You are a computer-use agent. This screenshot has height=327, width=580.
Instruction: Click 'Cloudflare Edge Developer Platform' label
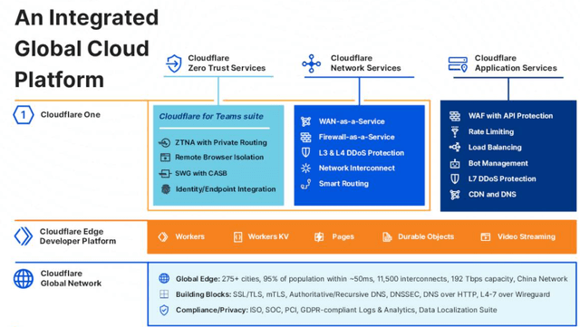coord(78,236)
